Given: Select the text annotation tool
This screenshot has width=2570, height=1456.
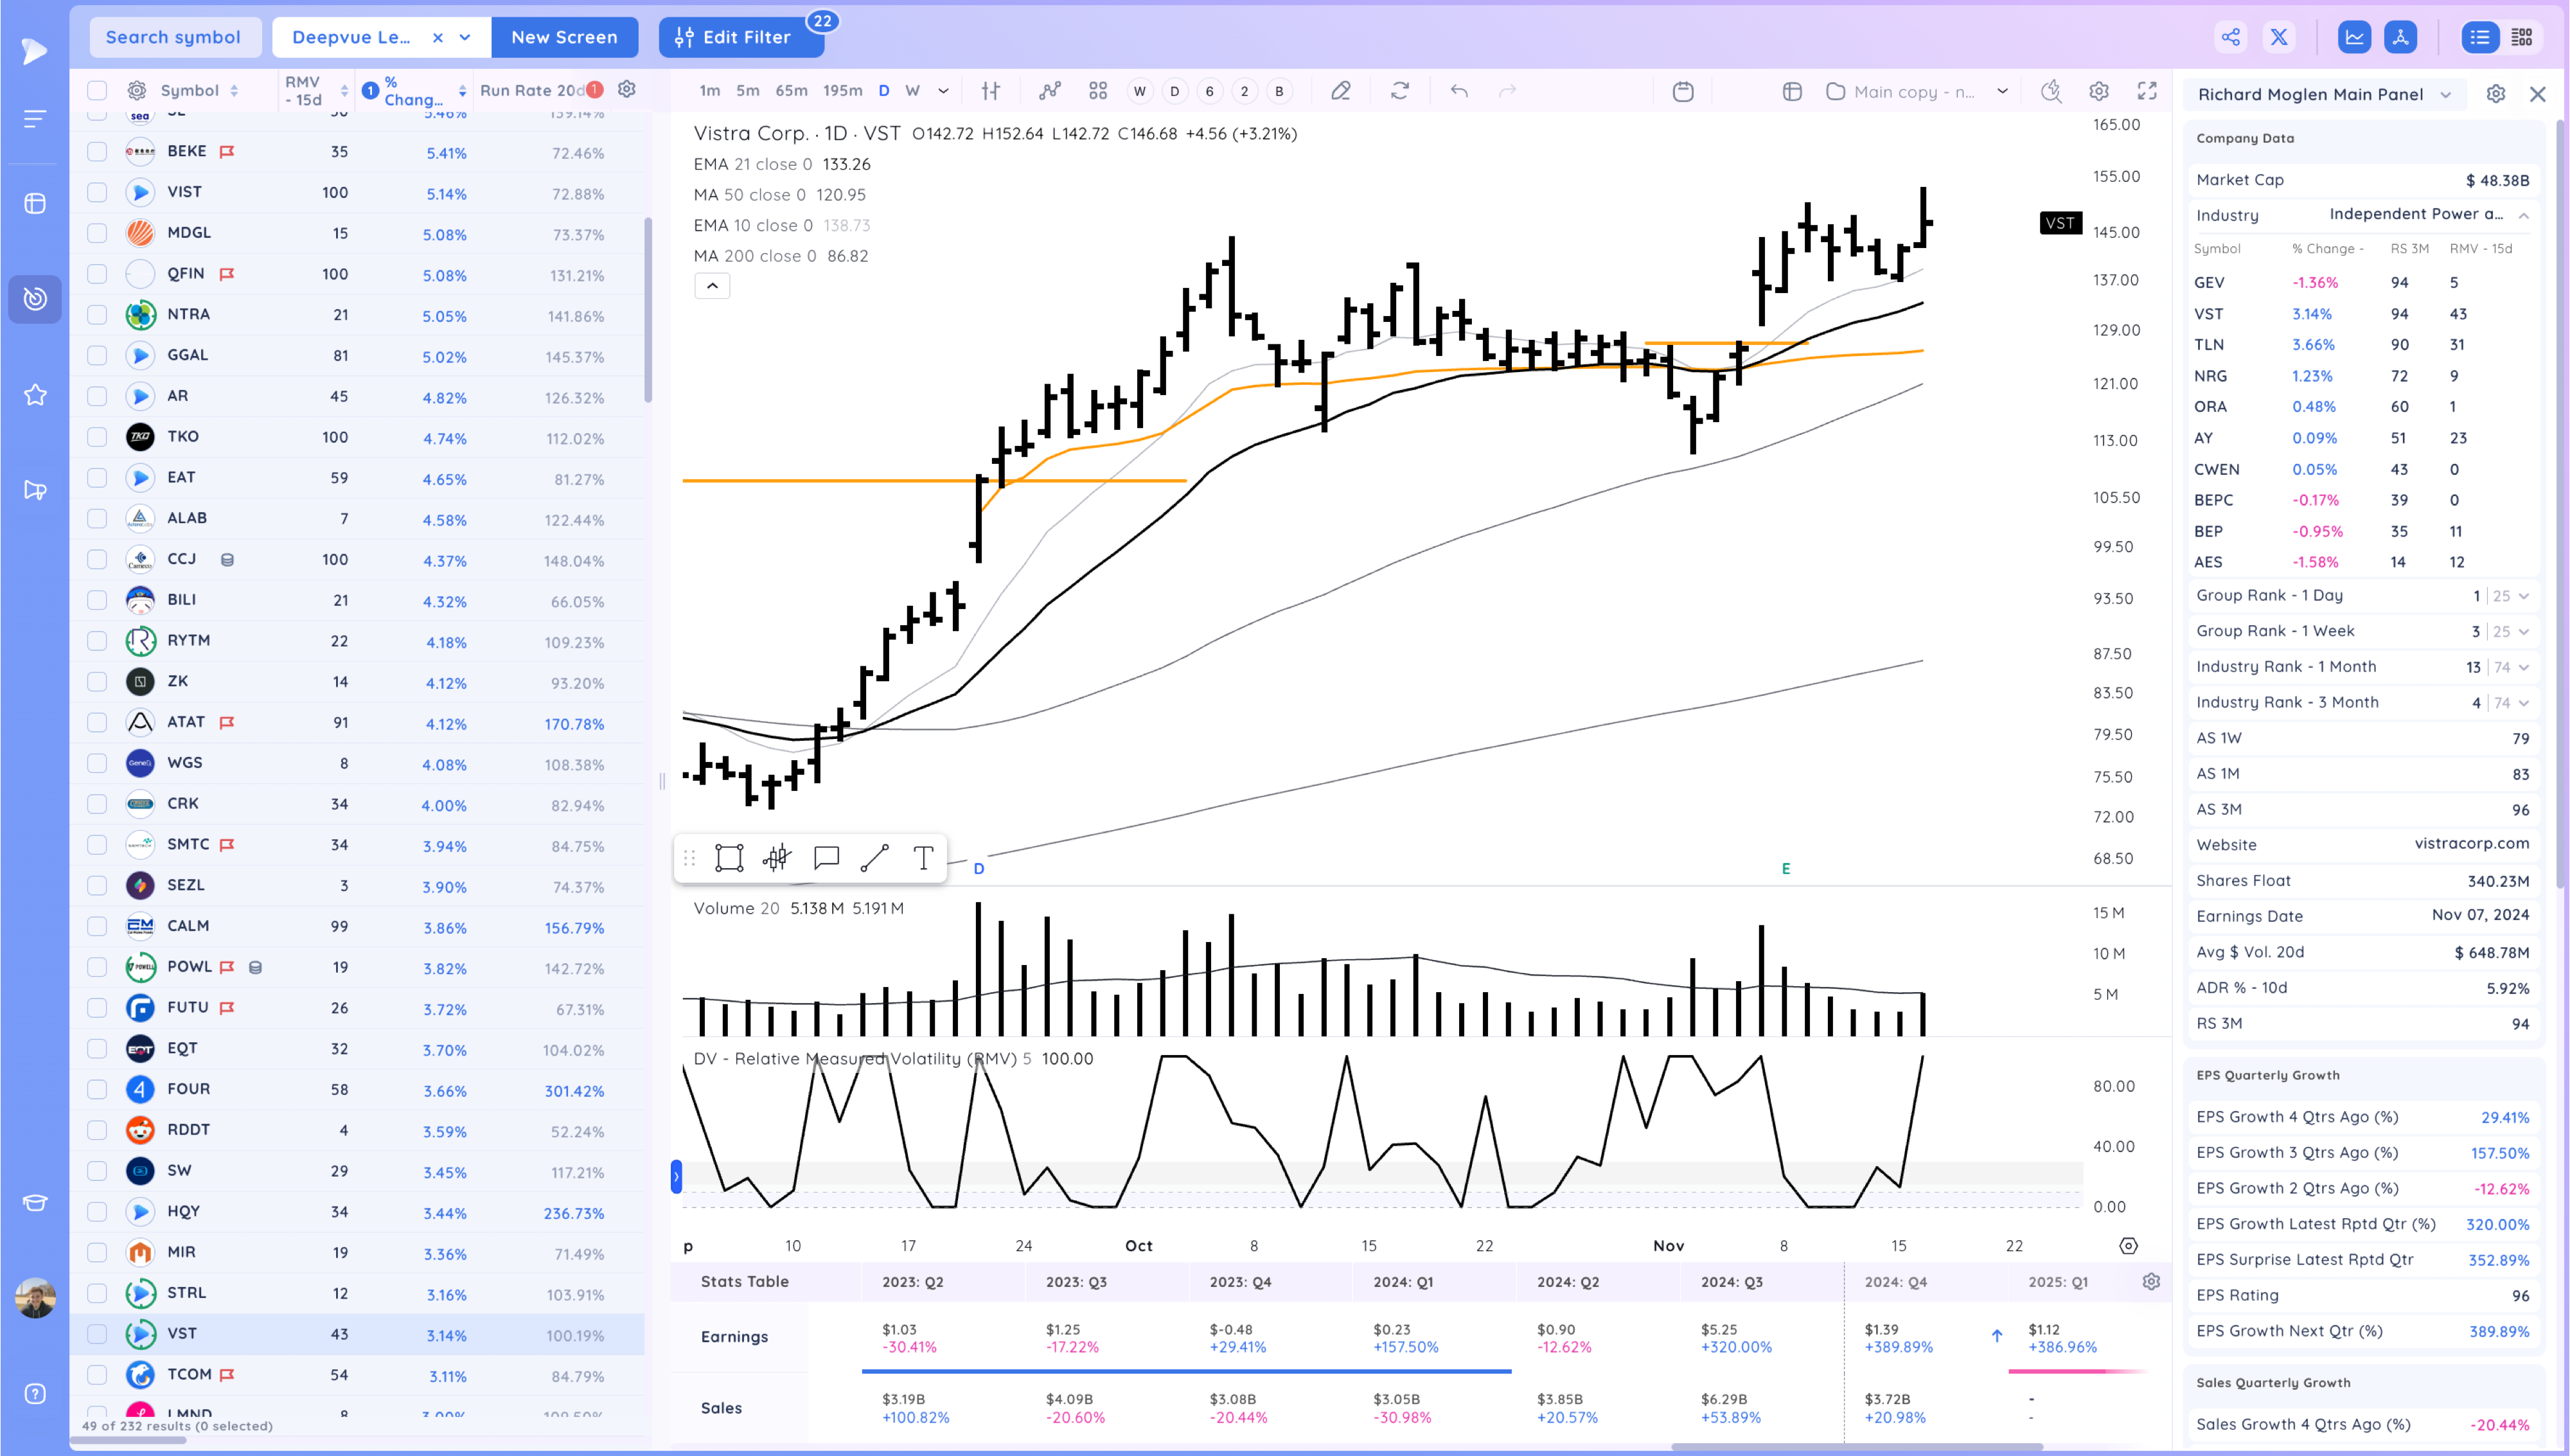Looking at the screenshot, I should tap(923, 857).
